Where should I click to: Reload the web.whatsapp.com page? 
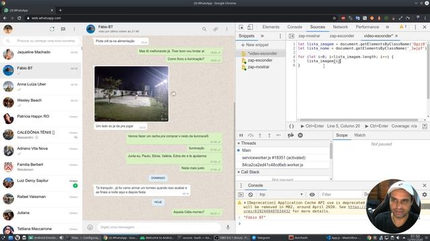pyautogui.click(x=19, y=18)
